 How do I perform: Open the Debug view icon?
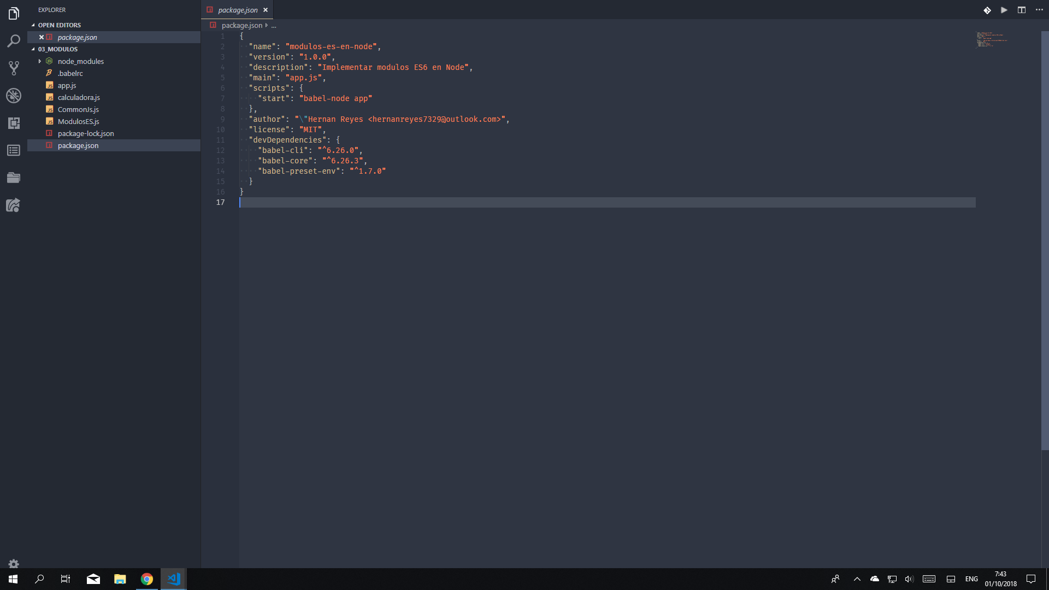pos(14,96)
